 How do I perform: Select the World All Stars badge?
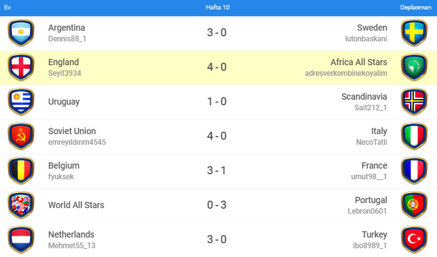point(21,205)
